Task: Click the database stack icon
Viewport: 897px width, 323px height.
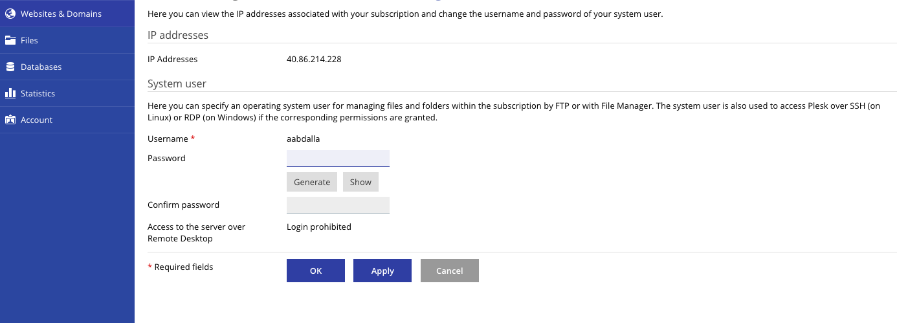Action: [x=10, y=67]
